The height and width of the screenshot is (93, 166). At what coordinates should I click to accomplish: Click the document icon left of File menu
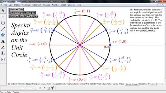(2, 5)
